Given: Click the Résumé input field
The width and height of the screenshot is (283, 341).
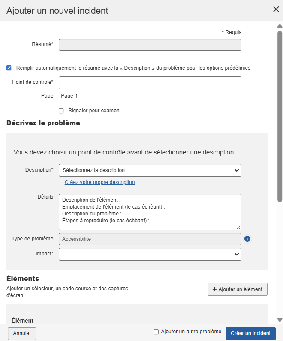Looking at the screenshot, I should coord(150,45).
